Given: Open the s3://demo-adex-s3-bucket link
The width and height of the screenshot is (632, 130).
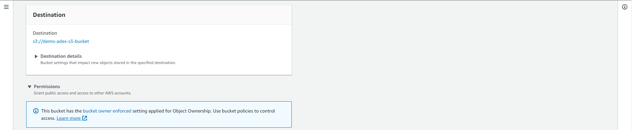Looking at the screenshot, I should click(x=61, y=41).
